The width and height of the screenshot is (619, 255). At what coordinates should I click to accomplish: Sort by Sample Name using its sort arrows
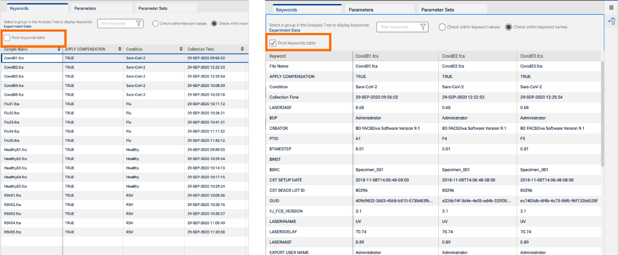point(58,49)
